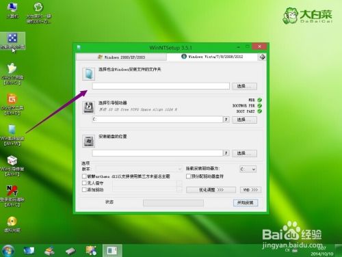Image resolution: width=342 pixels, height=257 pixels.
Task: Click the F button beside install location field
Action: coord(226,153)
